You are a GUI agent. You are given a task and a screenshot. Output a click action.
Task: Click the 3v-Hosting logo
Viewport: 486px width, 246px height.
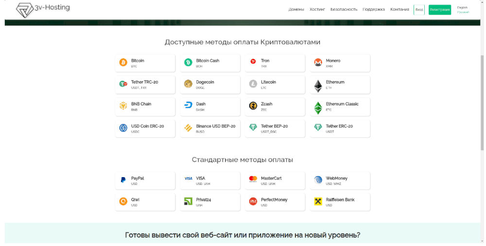pyautogui.click(x=43, y=9)
